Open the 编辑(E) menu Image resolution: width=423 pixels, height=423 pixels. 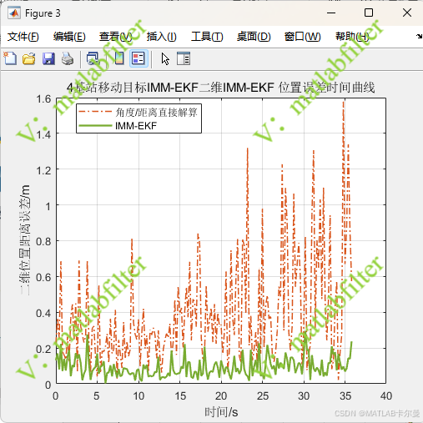tap(69, 37)
